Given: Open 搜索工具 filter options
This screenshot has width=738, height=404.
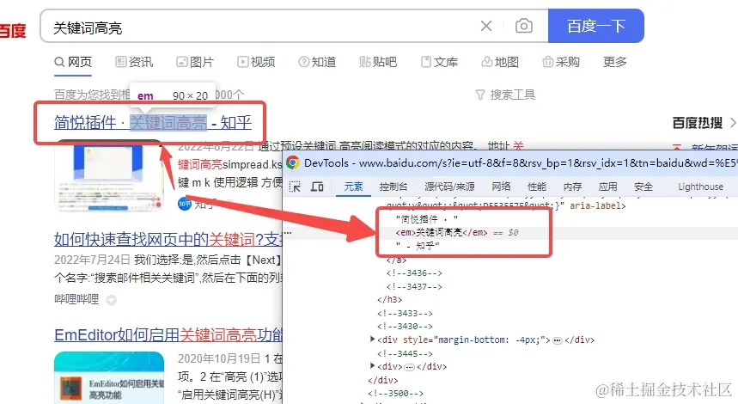Looking at the screenshot, I should pyautogui.click(x=505, y=95).
